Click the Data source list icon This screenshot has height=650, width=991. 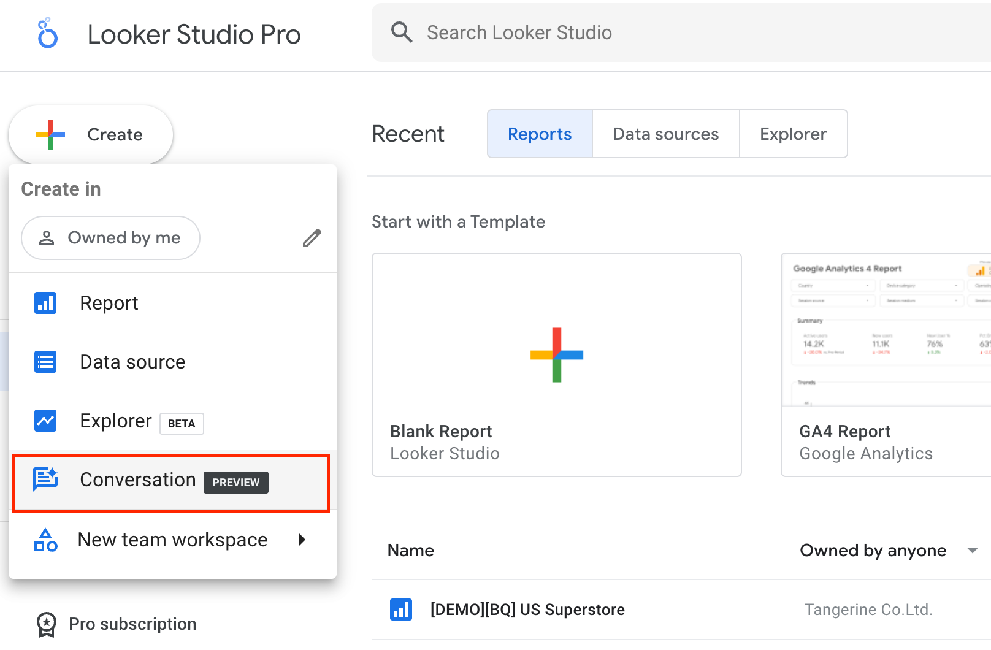point(45,362)
